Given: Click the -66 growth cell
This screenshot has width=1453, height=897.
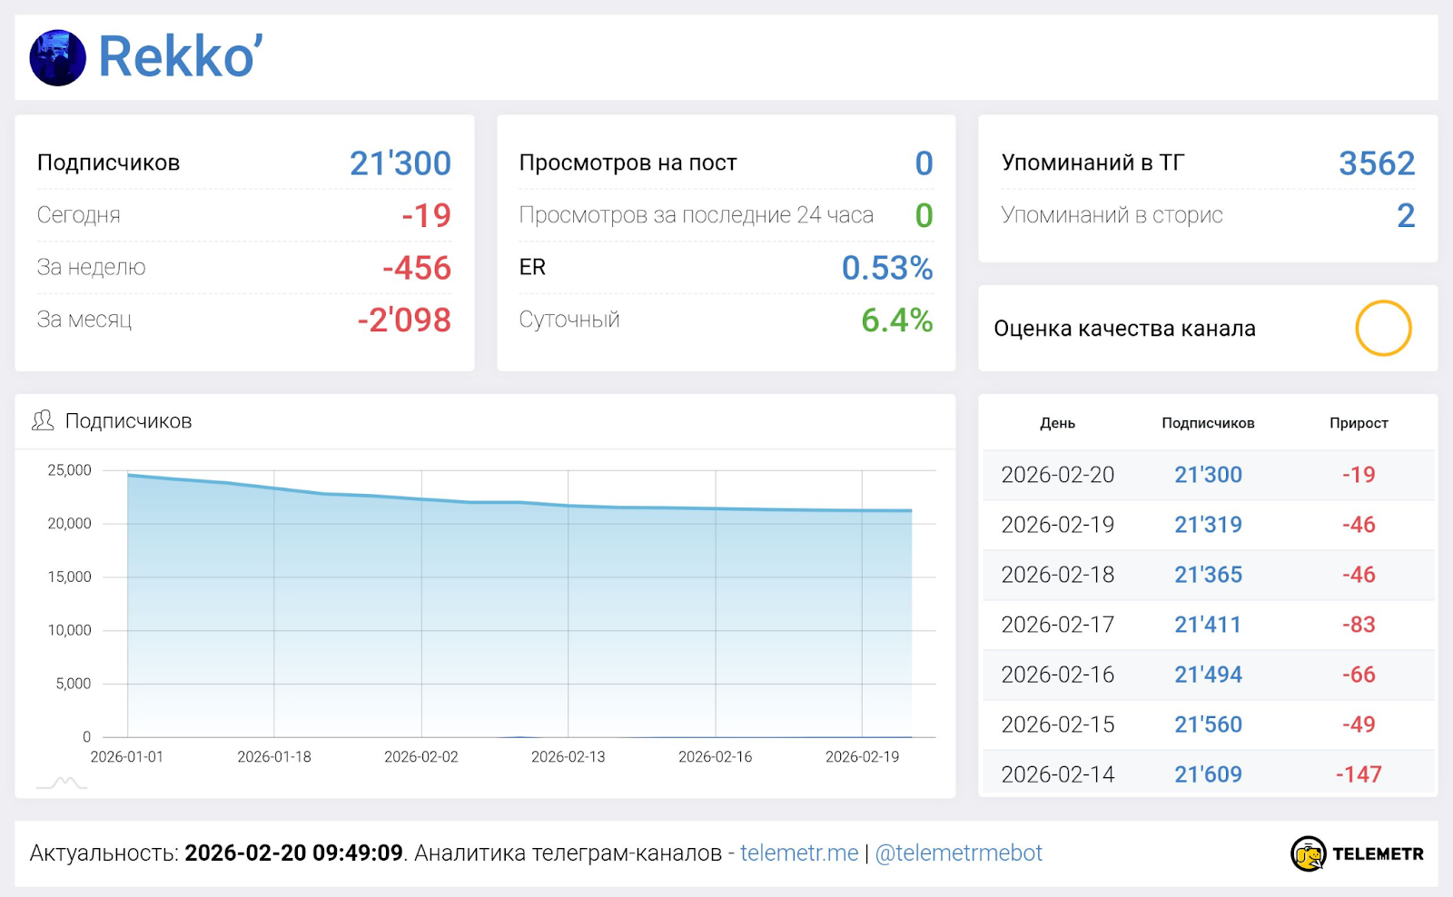Looking at the screenshot, I should [x=1359, y=675].
